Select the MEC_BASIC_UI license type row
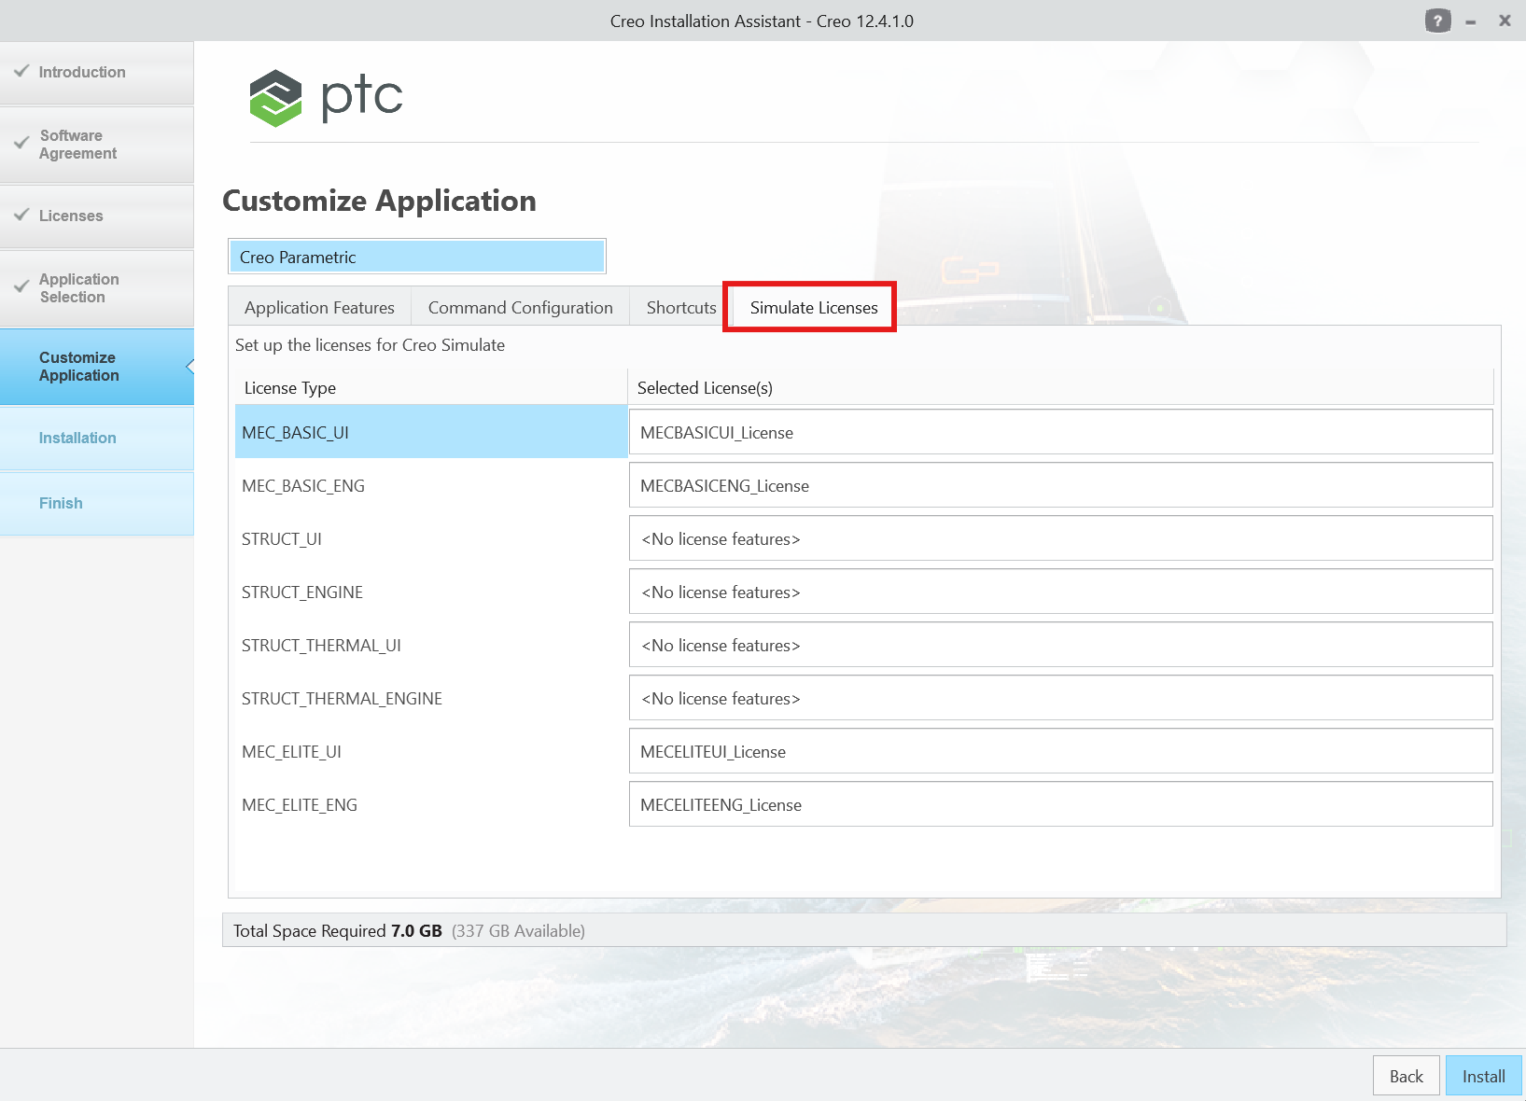The width and height of the screenshot is (1526, 1101). tap(431, 432)
